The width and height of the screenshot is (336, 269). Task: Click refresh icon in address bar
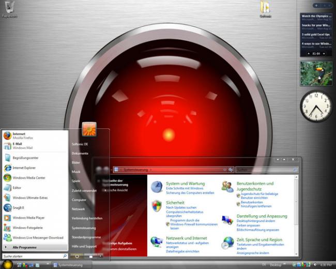(231, 170)
